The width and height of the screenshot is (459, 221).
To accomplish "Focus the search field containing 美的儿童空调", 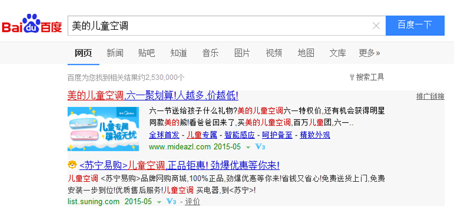I will [x=227, y=25].
